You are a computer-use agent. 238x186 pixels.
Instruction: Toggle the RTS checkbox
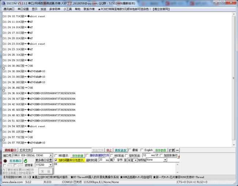point(4,165)
